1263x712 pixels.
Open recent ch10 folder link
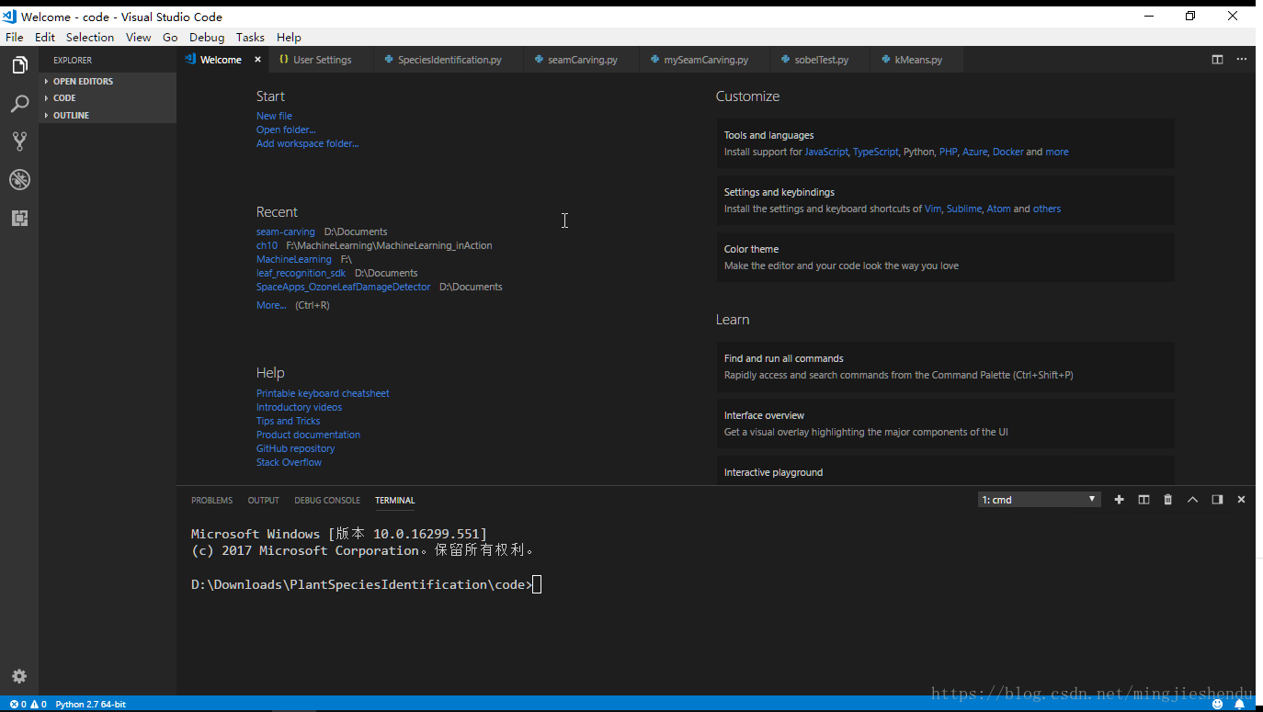tap(267, 245)
